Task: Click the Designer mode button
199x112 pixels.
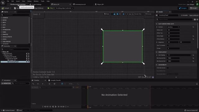Action: click(183, 8)
